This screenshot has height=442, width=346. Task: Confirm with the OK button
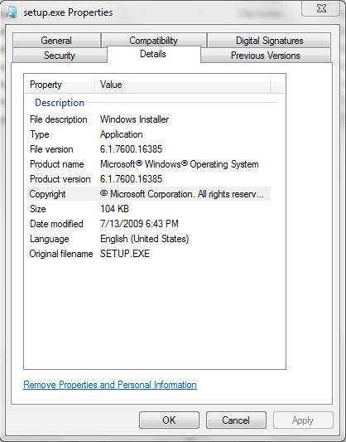click(x=169, y=420)
